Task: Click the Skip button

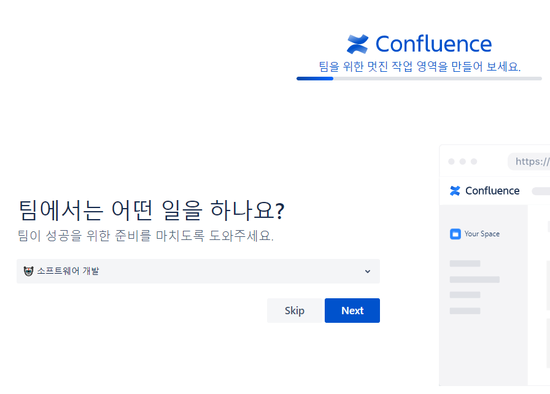Action: click(x=294, y=311)
